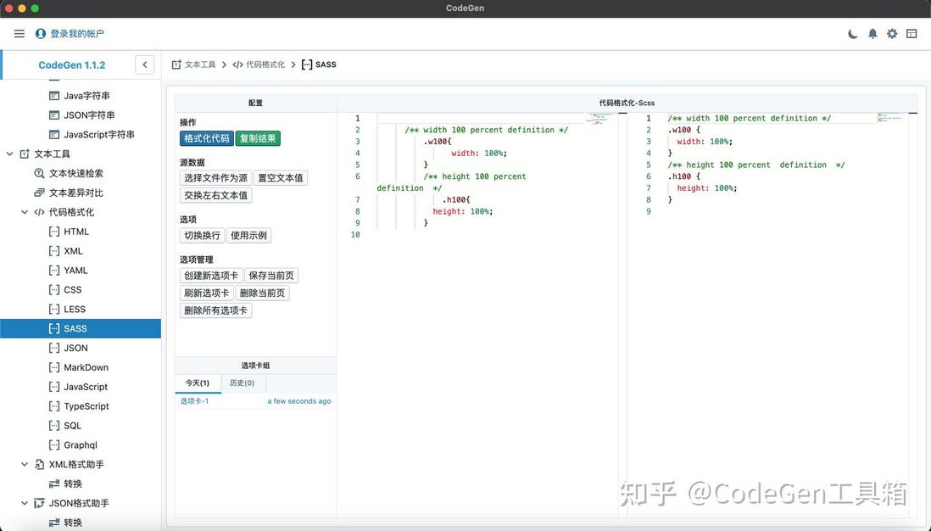Click the layout panel icon

(x=911, y=34)
